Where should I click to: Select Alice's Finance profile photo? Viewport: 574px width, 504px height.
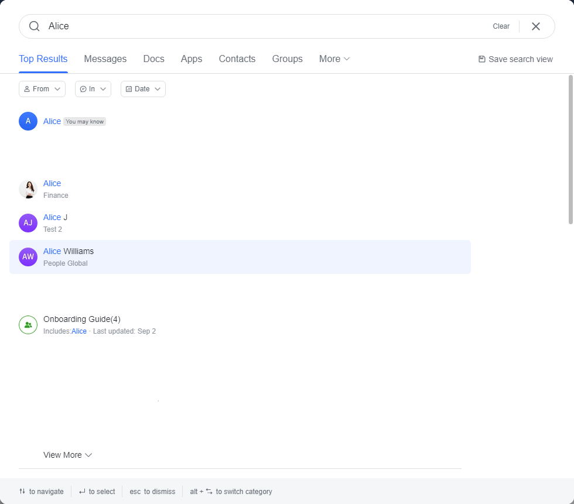pyautogui.click(x=28, y=189)
